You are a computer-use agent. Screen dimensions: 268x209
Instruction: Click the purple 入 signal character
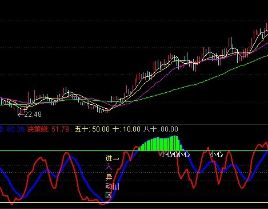pos(109,167)
